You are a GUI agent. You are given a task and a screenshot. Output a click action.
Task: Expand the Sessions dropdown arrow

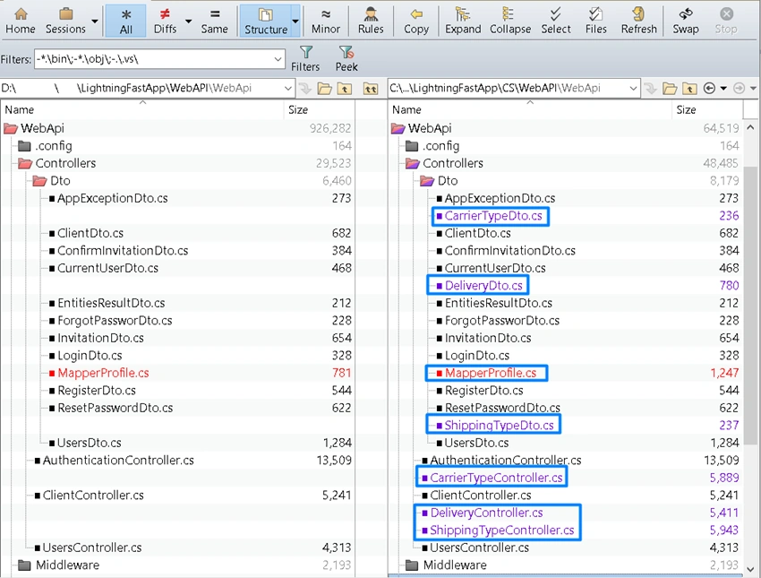pyautogui.click(x=95, y=21)
